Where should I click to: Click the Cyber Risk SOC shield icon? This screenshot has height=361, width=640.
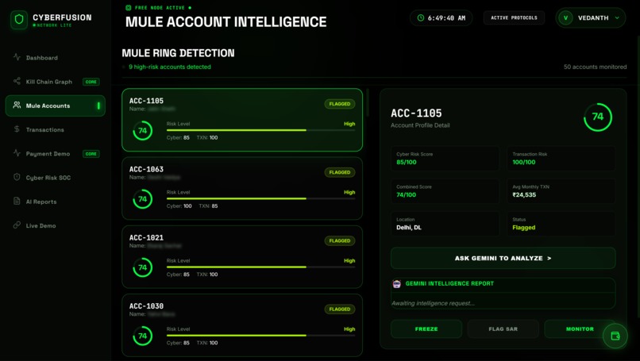coord(17,177)
